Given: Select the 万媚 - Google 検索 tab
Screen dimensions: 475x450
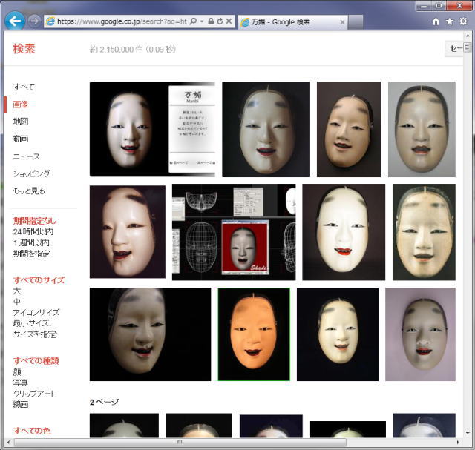Looking at the screenshot, I should 292,21.
